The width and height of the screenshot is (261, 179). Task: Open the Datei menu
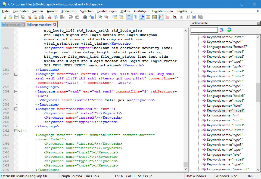(6, 11)
